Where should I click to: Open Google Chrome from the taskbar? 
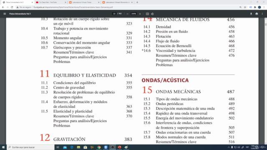point(99,147)
